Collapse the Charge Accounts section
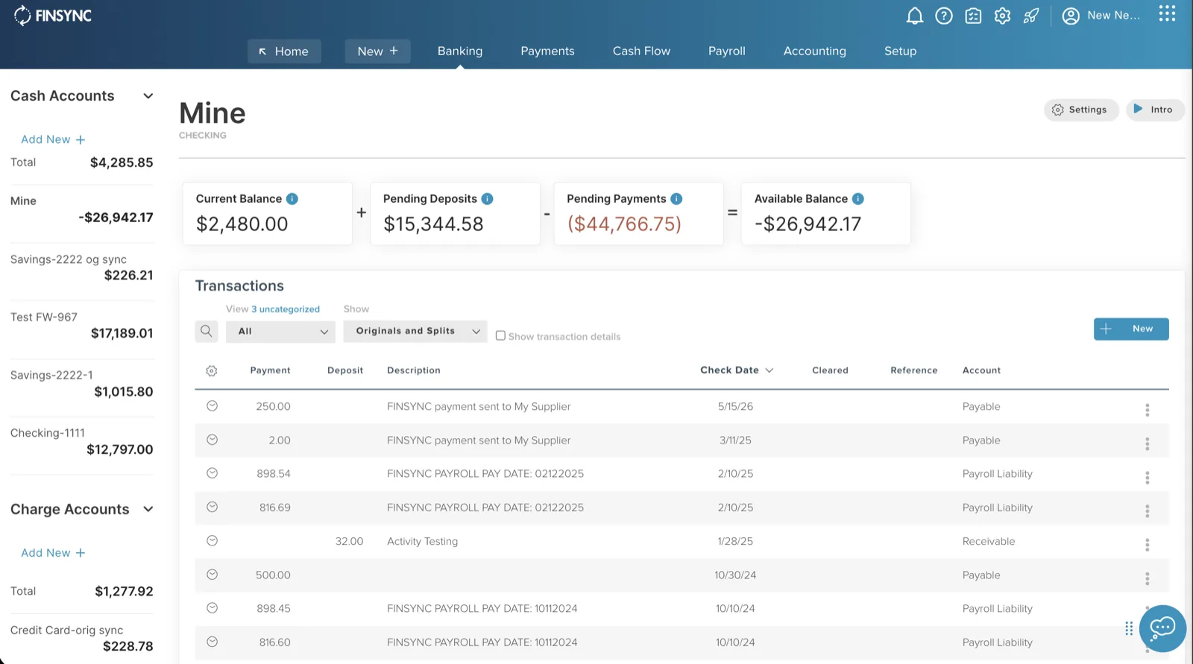1193x664 pixels. 148,510
